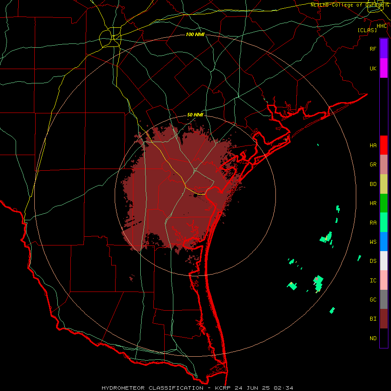Click the 100 NMI range ring label

coord(195,34)
